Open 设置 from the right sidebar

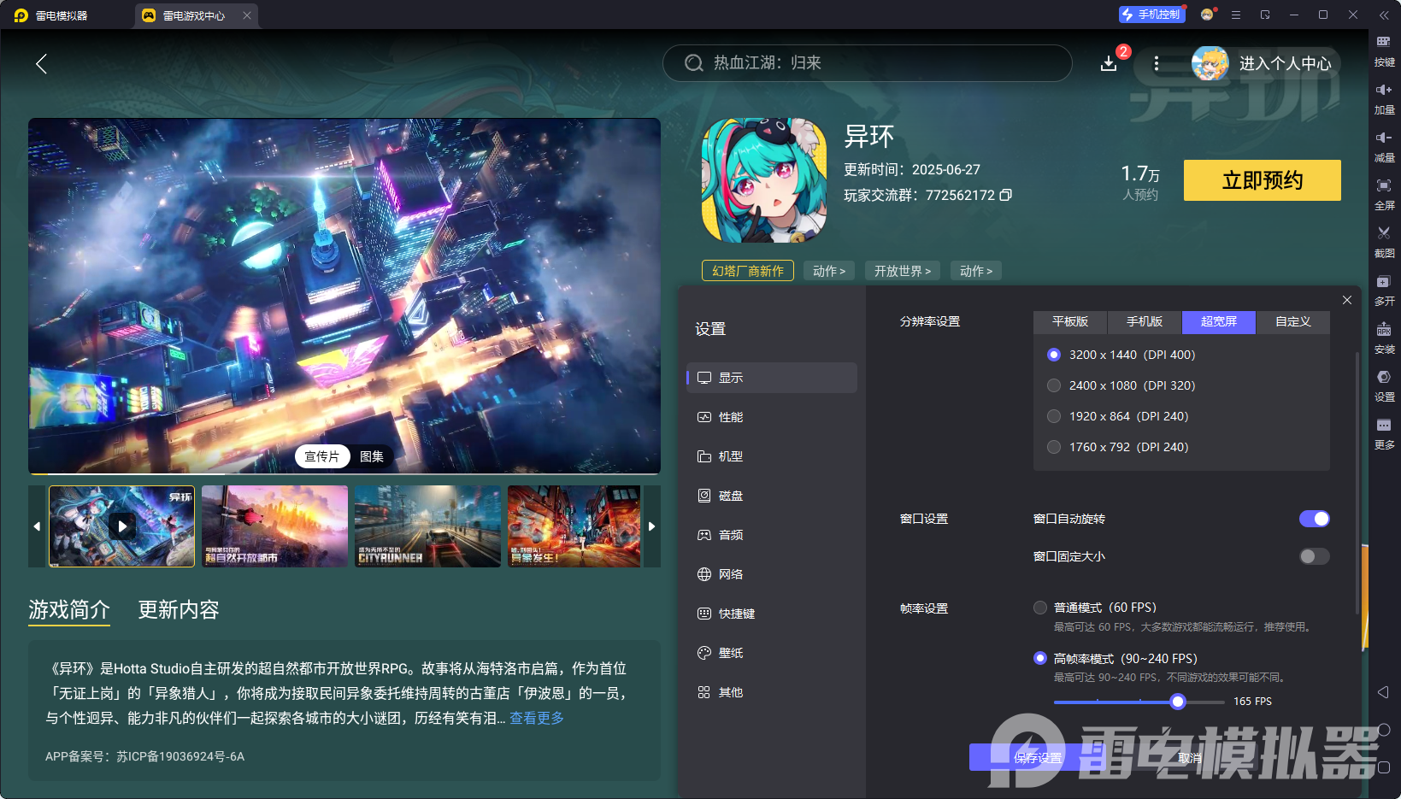[x=1384, y=385]
